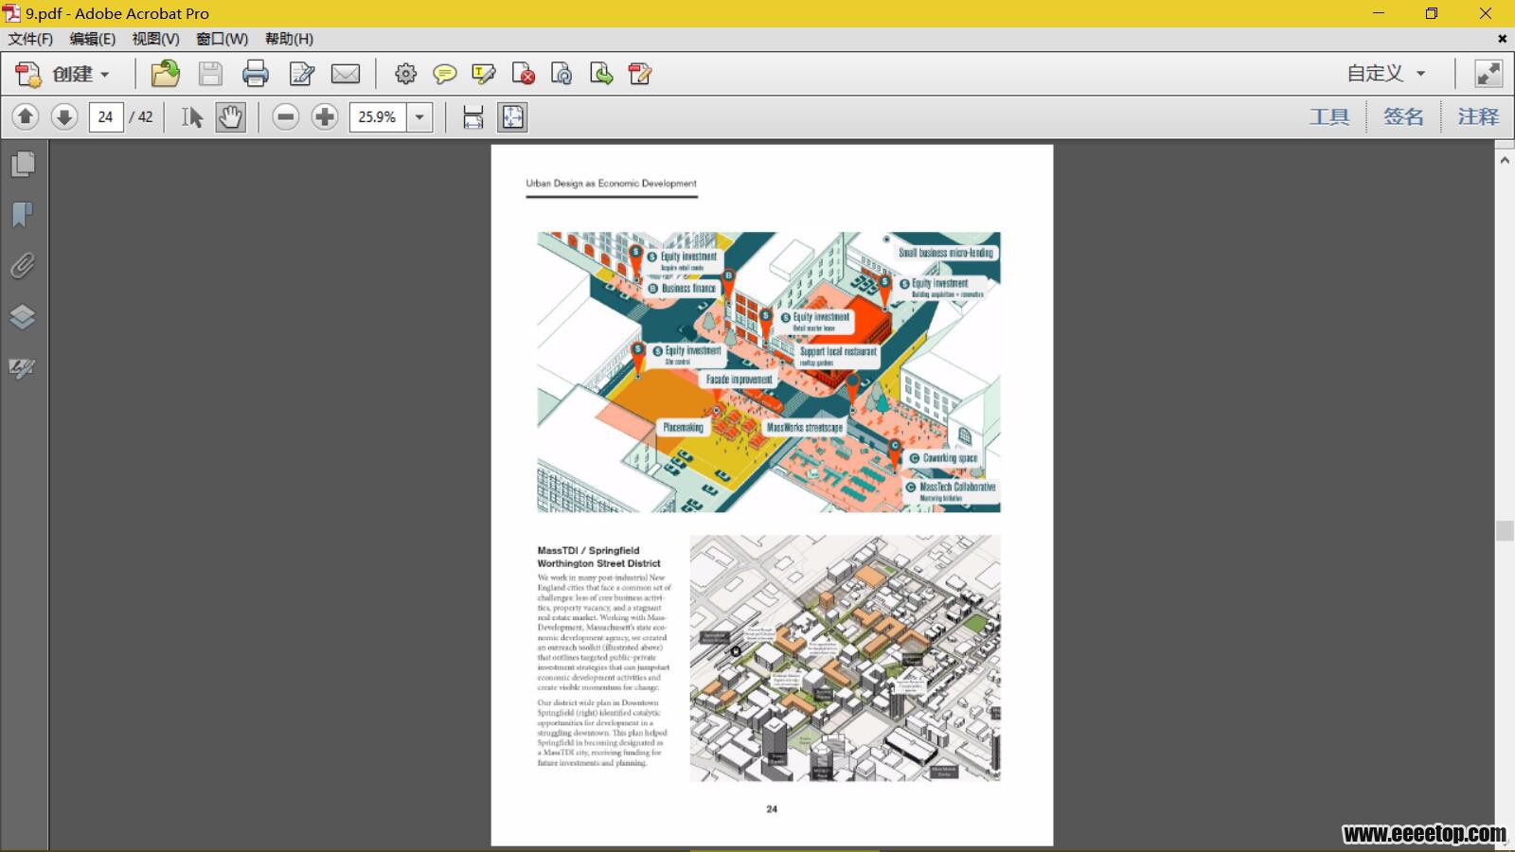
Task: Add sticky note comment bubble icon
Action: [444, 74]
